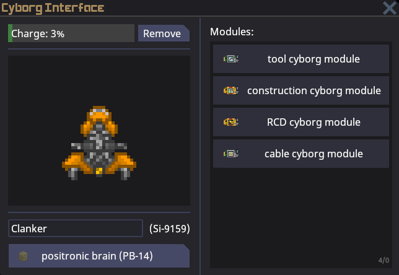Click the Si-9159 identifier label

pos(169,229)
